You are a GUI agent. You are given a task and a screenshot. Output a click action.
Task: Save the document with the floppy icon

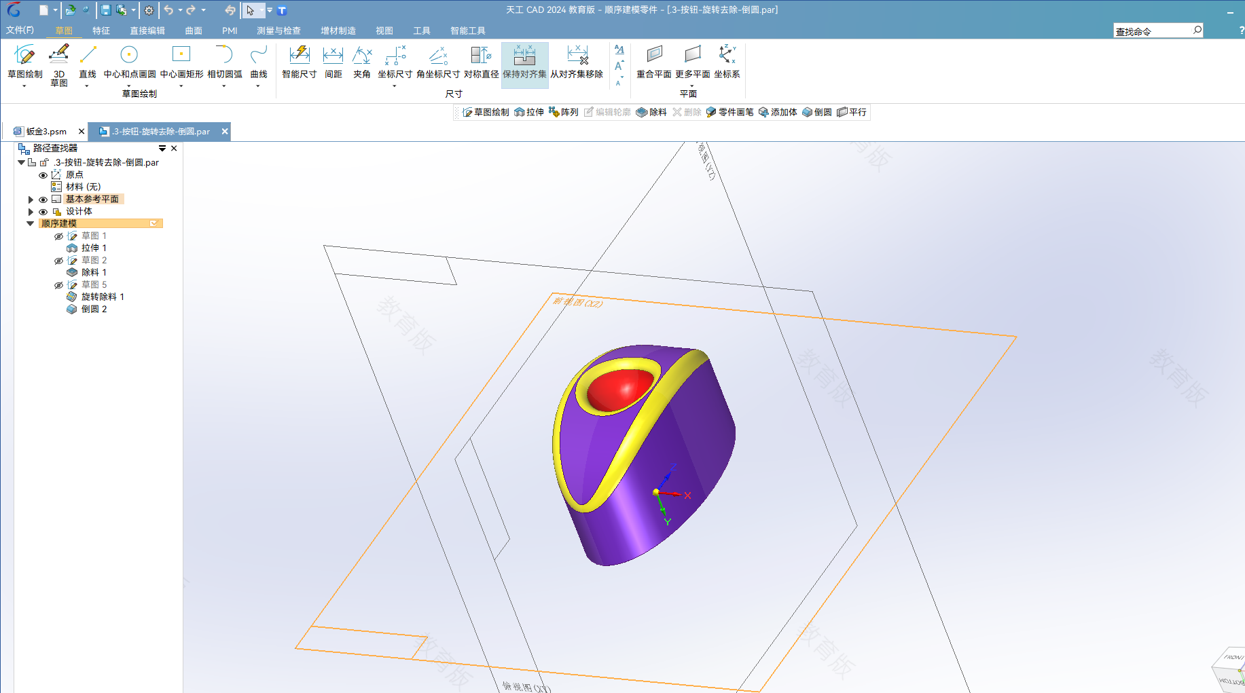105,10
